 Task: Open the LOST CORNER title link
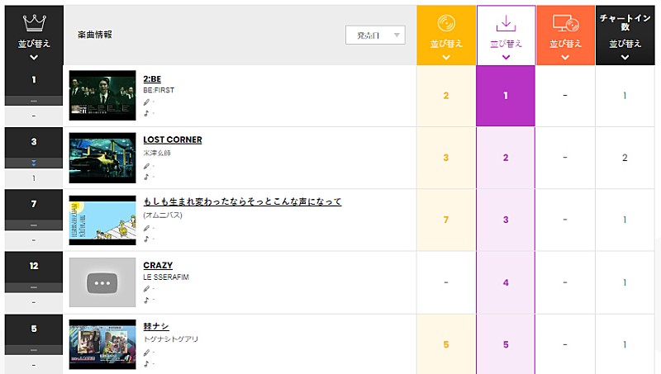pos(173,140)
